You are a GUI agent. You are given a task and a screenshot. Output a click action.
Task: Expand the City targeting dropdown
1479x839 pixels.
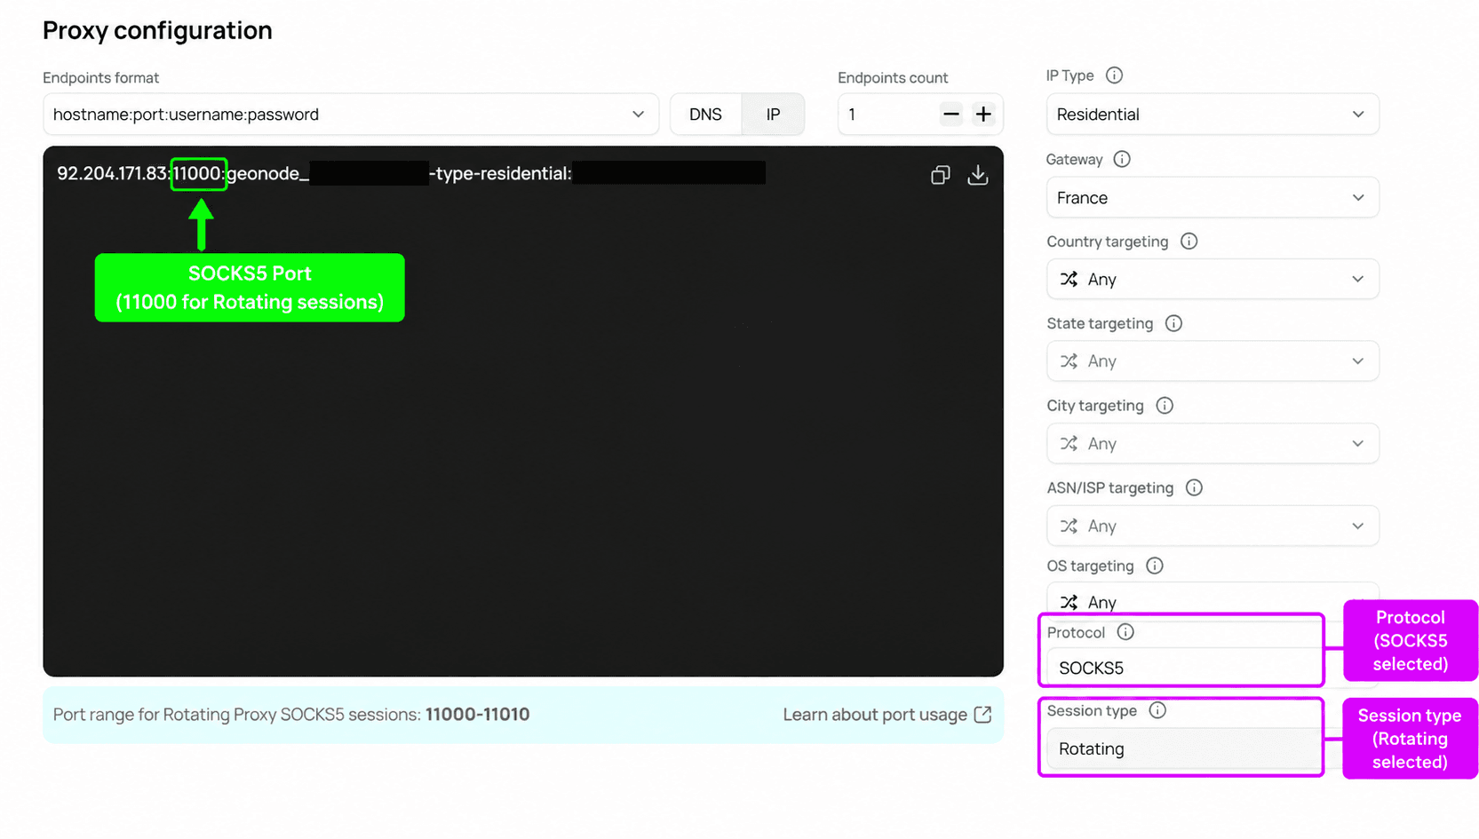coord(1213,444)
